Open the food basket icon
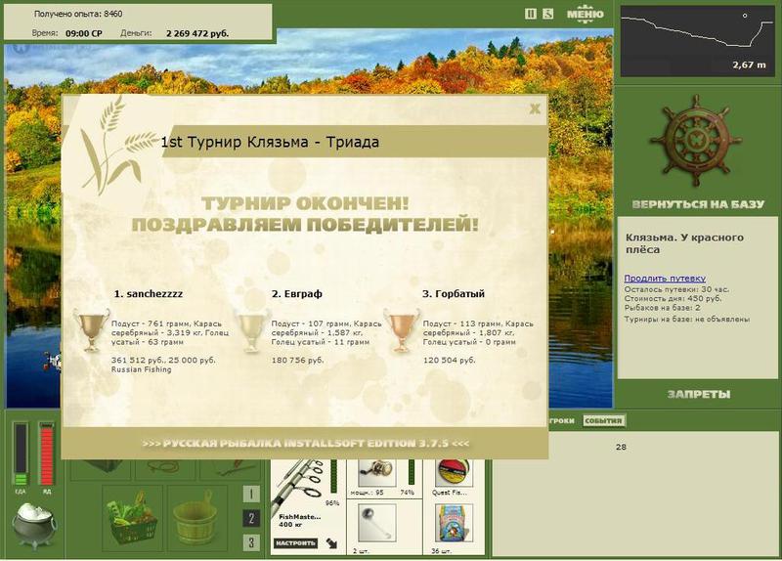782x561 pixels. click(x=133, y=518)
